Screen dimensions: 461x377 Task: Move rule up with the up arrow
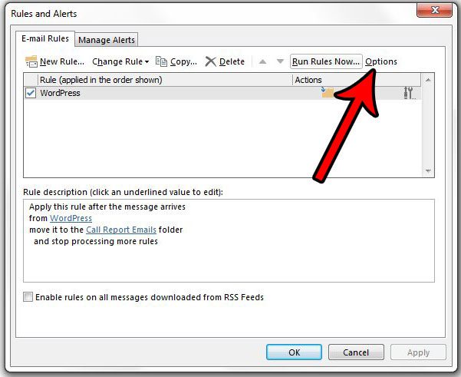tap(263, 61)
